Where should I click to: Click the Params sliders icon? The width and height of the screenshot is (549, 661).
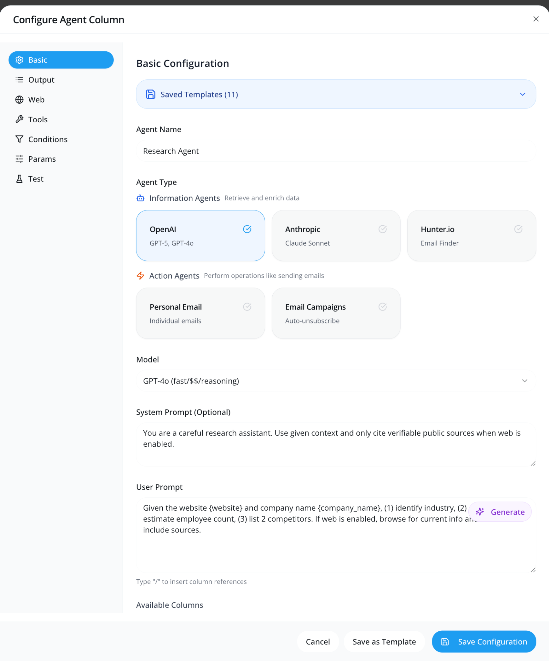point(19,159)
